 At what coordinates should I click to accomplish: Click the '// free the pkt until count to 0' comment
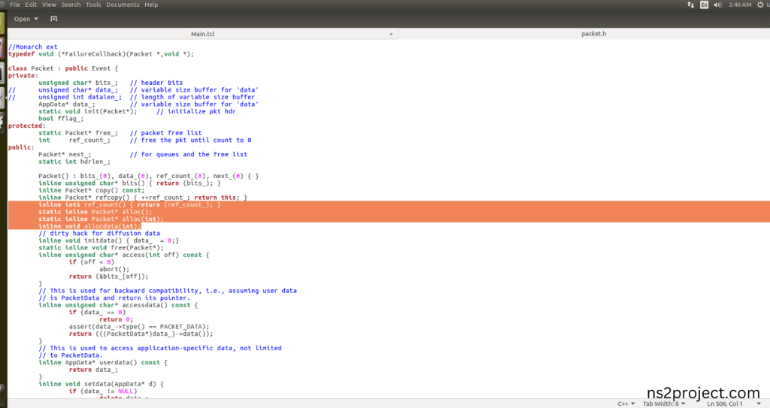click(190, 141)
